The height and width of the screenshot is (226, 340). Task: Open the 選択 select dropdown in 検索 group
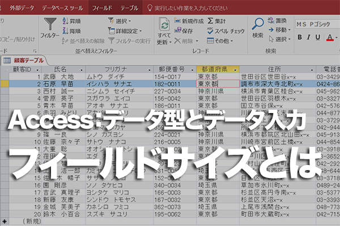pos(279,39)
